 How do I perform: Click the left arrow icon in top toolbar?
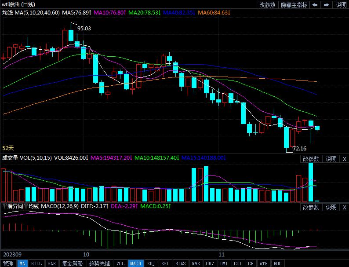point(315,5)
